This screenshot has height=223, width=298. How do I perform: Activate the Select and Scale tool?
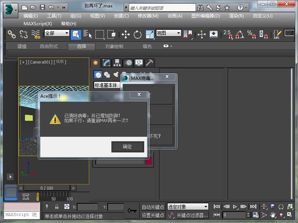point(150,35)
